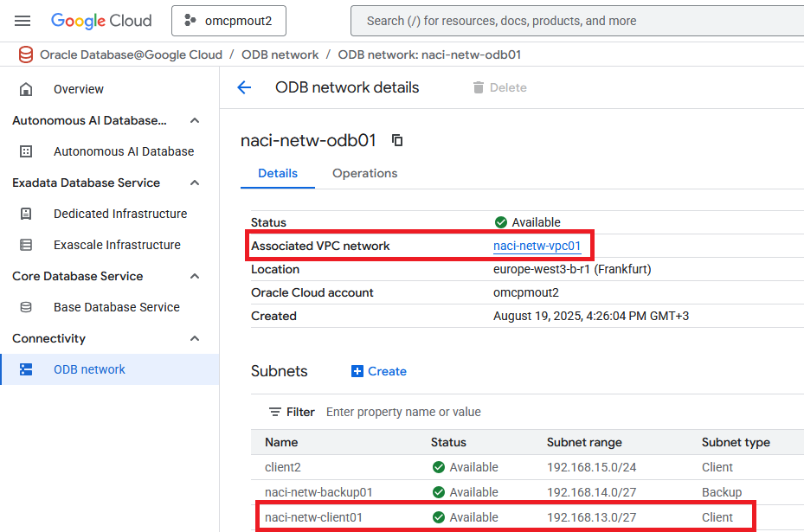Click the subnet Filter icon
This screenshot has width=804, height=532.
pos(275,412)
